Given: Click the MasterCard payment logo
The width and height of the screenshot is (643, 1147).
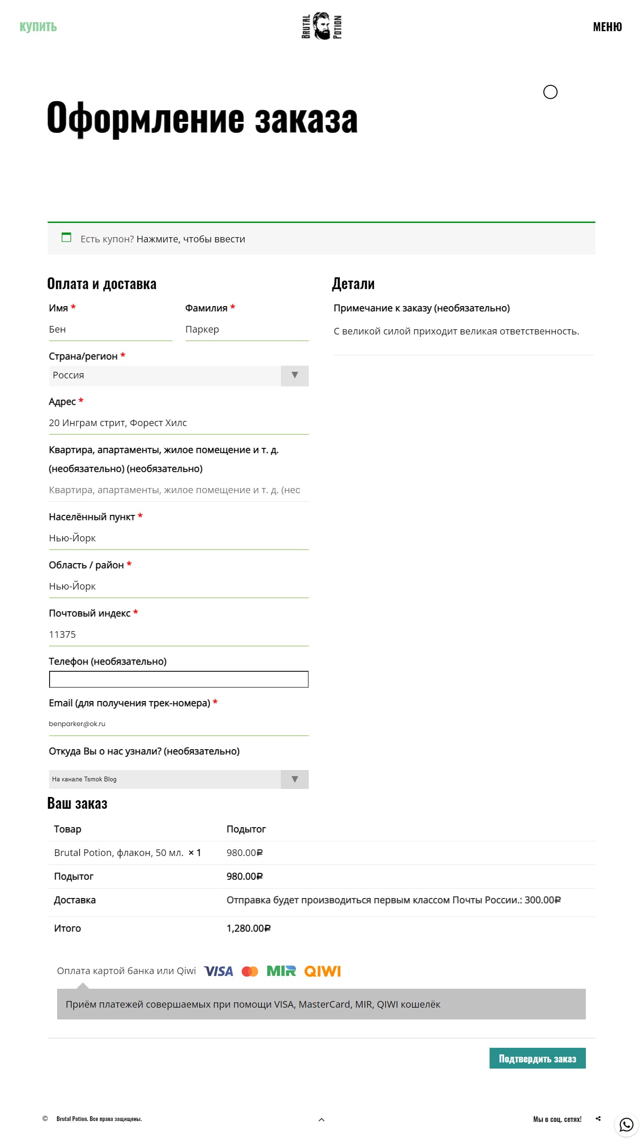Looking at the screenshot, I should 250,971.
